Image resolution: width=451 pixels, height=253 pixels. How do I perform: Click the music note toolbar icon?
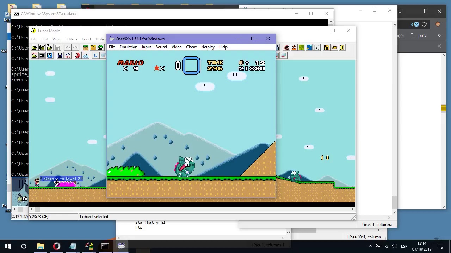[x=316, y=47]
